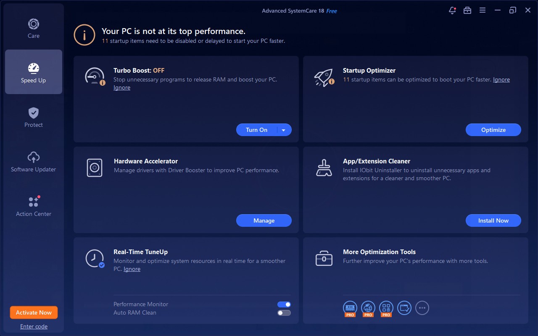Screen dimensions: 538x336
Task: Click the Startup Optimizer rocket icon
Action: (x=324, y=77)
